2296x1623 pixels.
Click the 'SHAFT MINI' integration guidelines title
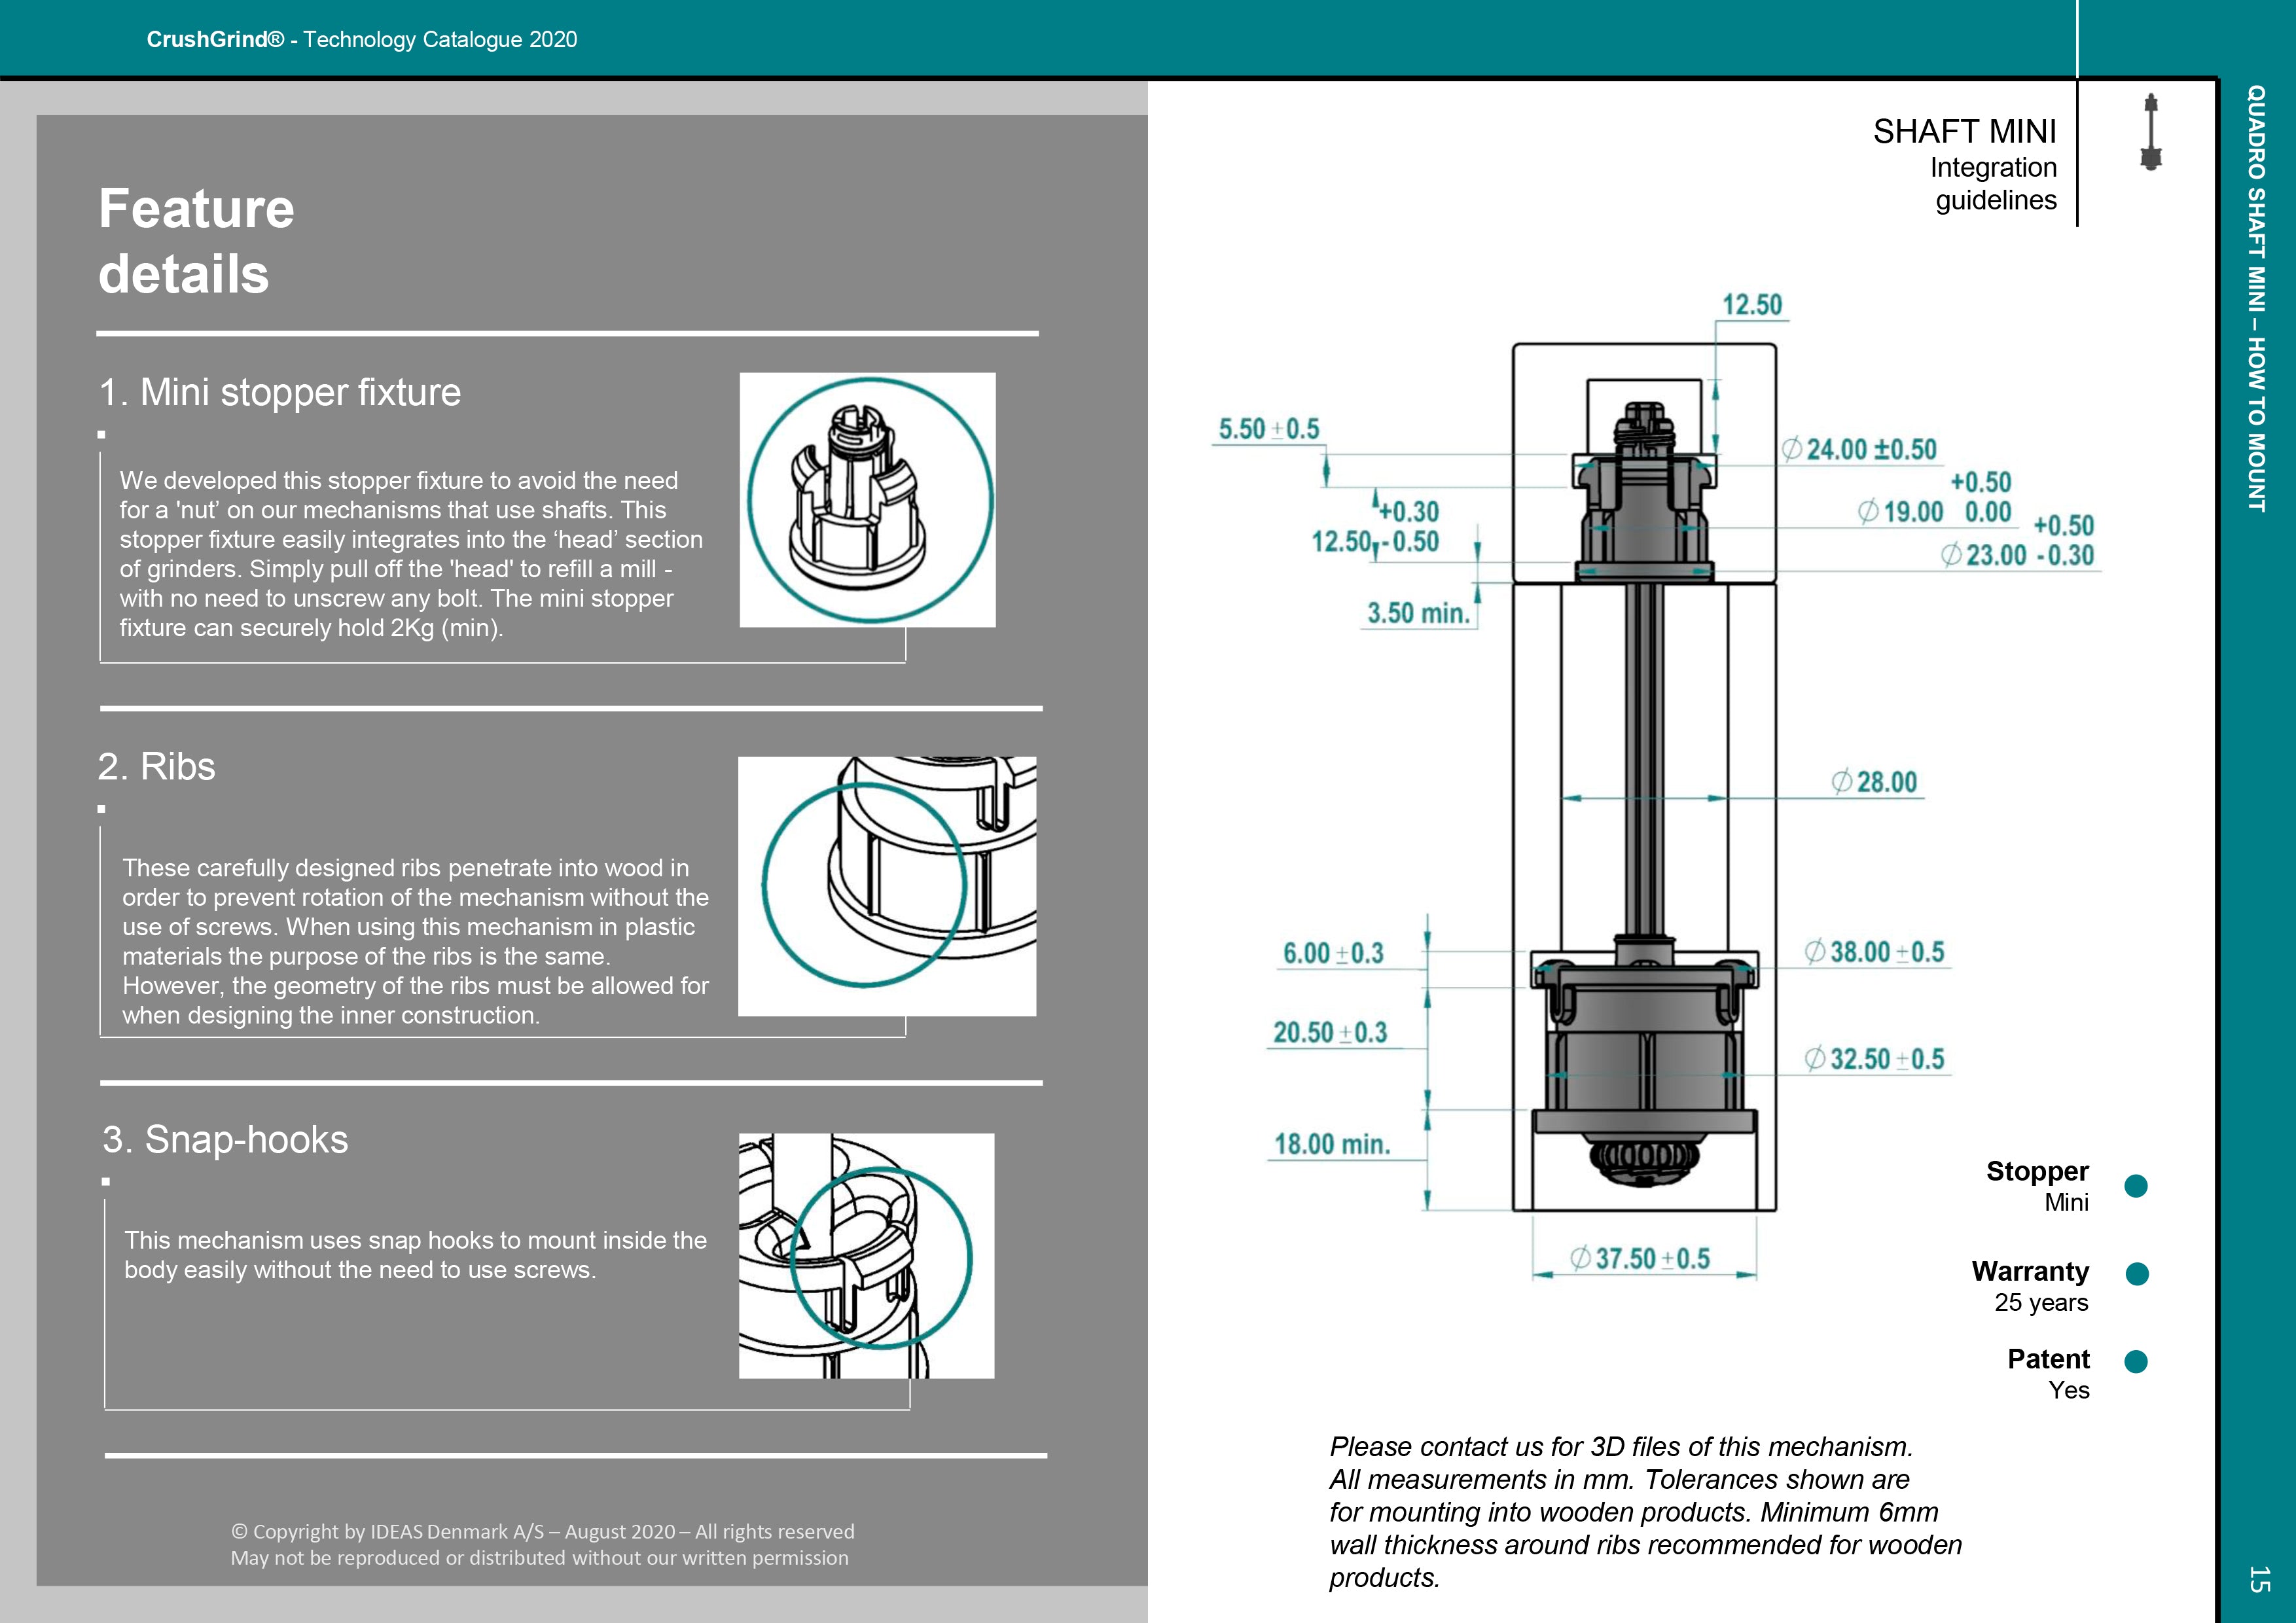[x=1964, y=132]
